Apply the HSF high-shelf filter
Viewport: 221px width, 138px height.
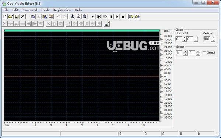(x=93, y=24)
